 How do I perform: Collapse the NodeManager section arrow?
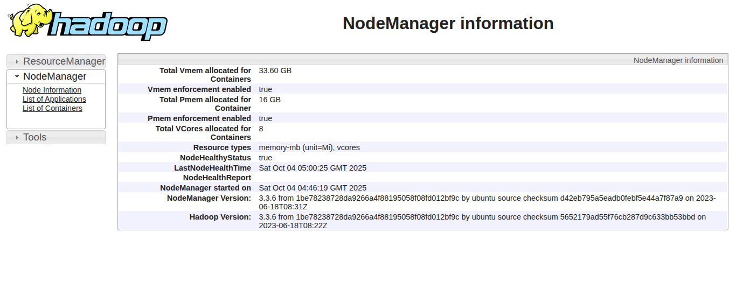coord(17,77)
